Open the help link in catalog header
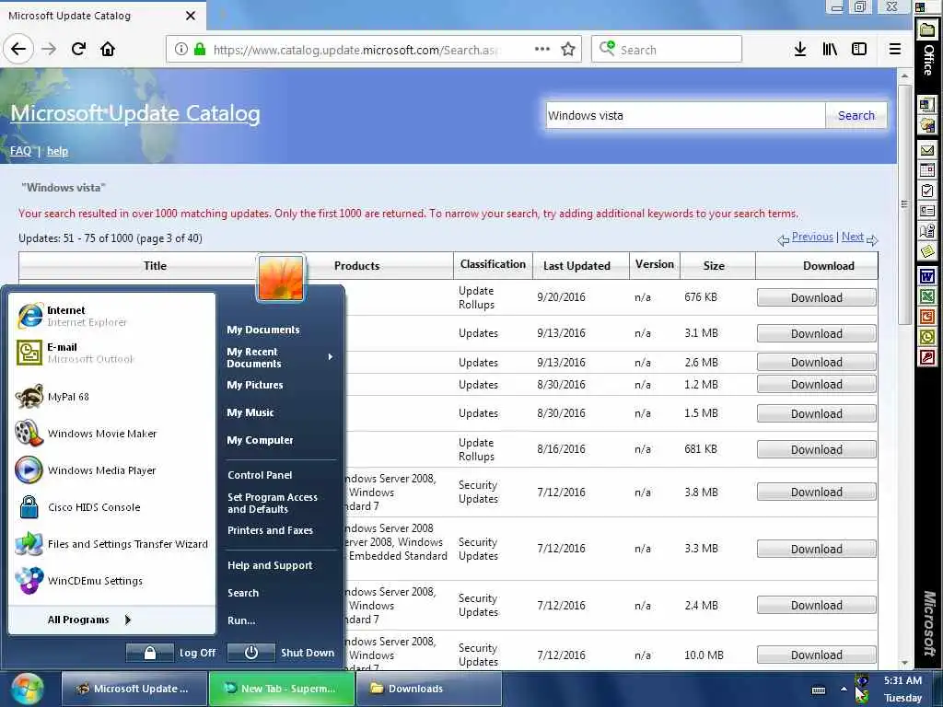 [57, 151]
